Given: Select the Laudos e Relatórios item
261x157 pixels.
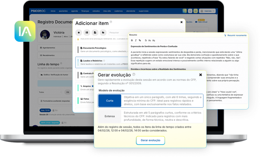Looking at the screenshot, I should pyautogui.click(x=102, y=63).
